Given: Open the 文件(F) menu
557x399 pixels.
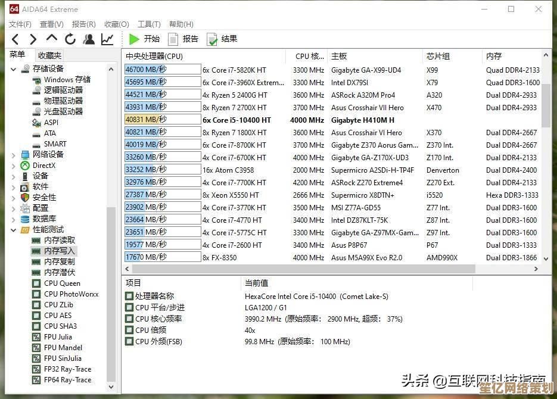Looking at the screenshot, I should coord(20,24).
